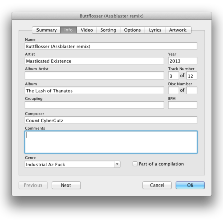
Task: Go to the Next track
Action: pos(66,185)
